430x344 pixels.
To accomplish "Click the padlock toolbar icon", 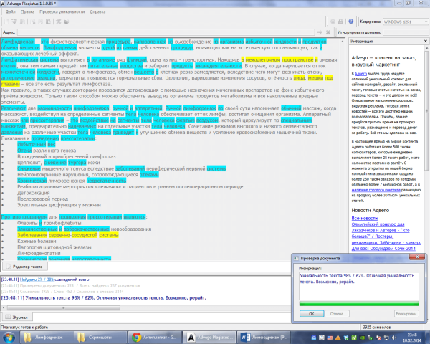I will pyautogui.click(x=340, y=21).
